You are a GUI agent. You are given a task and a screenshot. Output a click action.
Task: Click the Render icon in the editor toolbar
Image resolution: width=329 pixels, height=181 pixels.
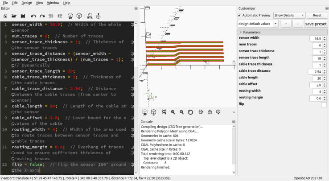pyautogui.click(x=79, y=16)
